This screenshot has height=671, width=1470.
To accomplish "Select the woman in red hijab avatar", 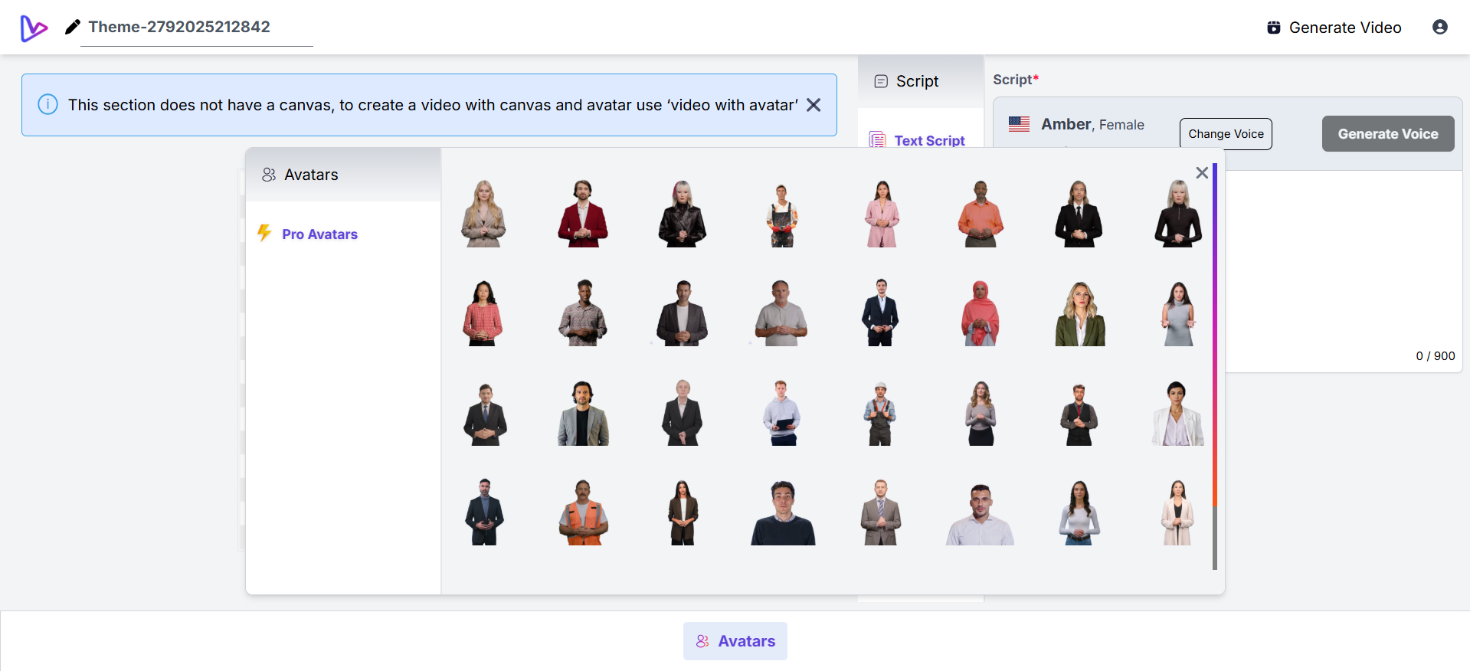I will 981,313.
